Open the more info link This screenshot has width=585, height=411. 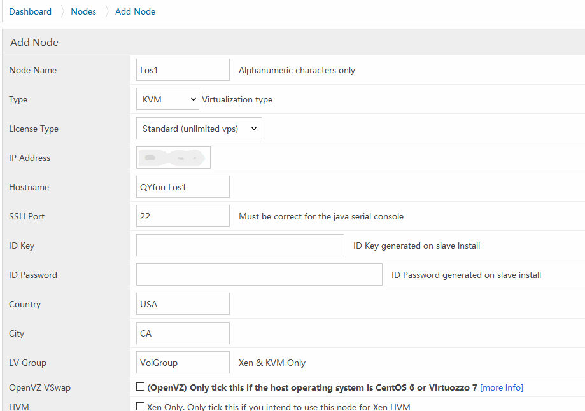[x=502, y=387]
